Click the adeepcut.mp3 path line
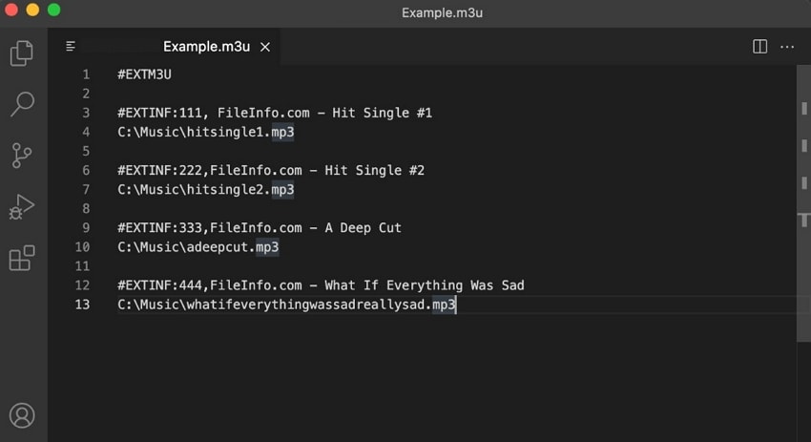The height and width of the screenshot is (442, 811). [198, 247]
